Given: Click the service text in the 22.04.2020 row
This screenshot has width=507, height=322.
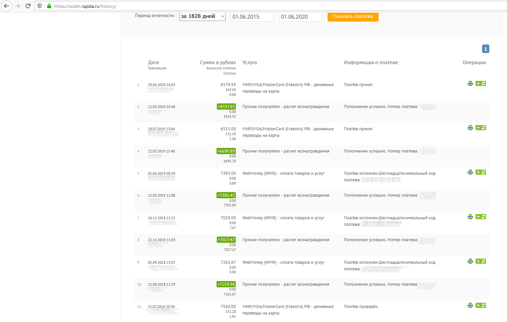Looking at the screenshot, I should point(286,107).
